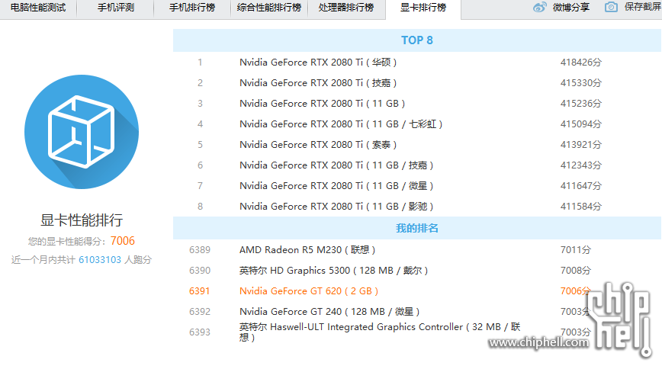Open the 电脑性能测试 tab
The image size is (662, 369).
click(x=38, y=8)
